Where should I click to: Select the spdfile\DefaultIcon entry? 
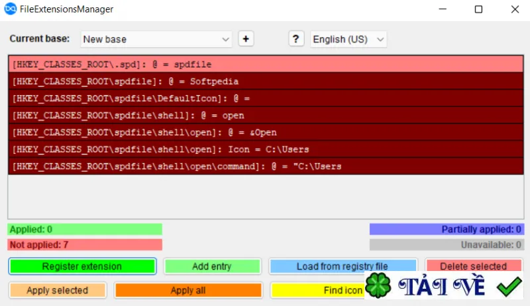click(266, 98)
